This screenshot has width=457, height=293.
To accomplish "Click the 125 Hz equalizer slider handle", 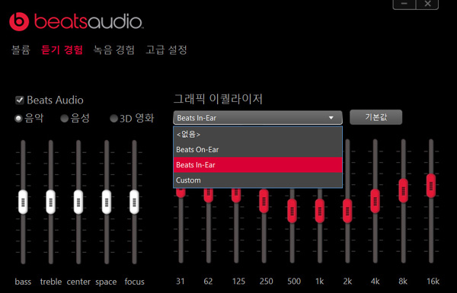I will (236, 195).
